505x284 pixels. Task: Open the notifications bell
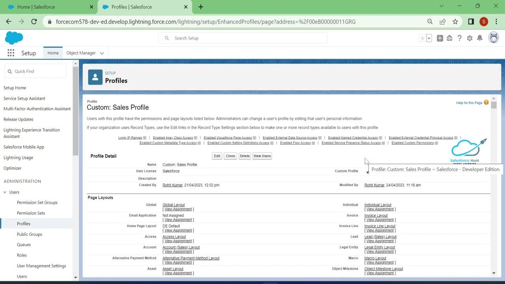click(x=480, y=38)
